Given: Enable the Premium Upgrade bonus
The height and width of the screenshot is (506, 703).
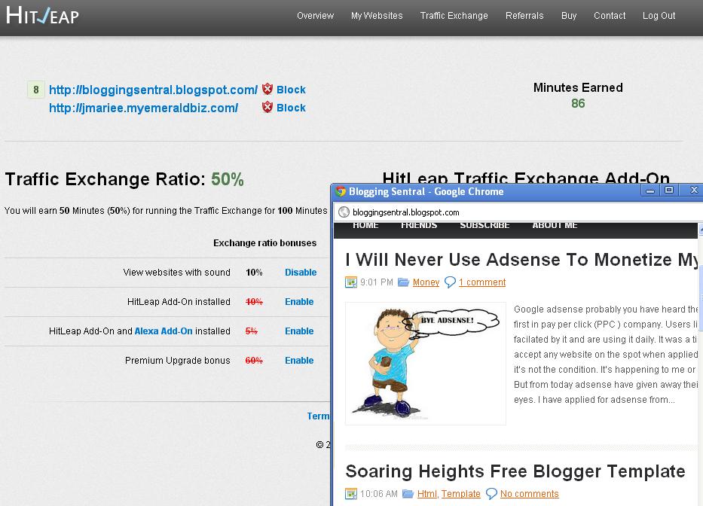Looking at the screenshot, I should (299, 360).
